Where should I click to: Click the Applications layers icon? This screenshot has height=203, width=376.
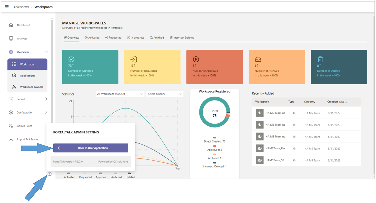(x=14, y=76)
